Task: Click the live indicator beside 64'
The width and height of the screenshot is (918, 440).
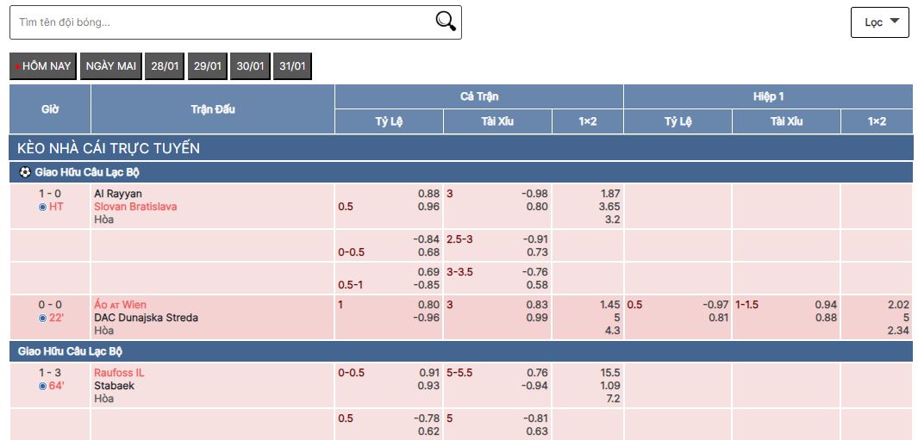Action: tap(43, 386)
